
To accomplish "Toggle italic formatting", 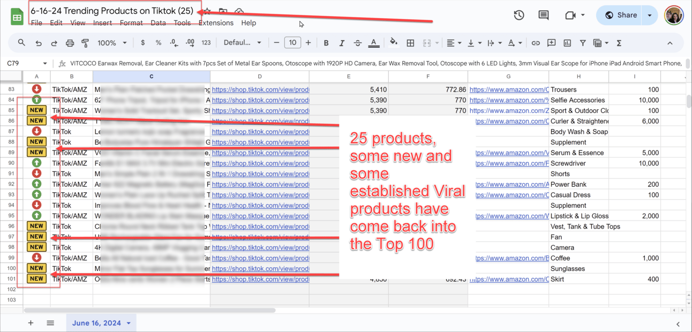I will pyautogui.click(x=341, y=43).
